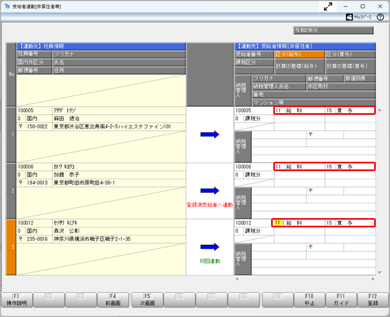Click postal code 194-0013
Screen dimensions: 390x317
(x=37, y=183)
